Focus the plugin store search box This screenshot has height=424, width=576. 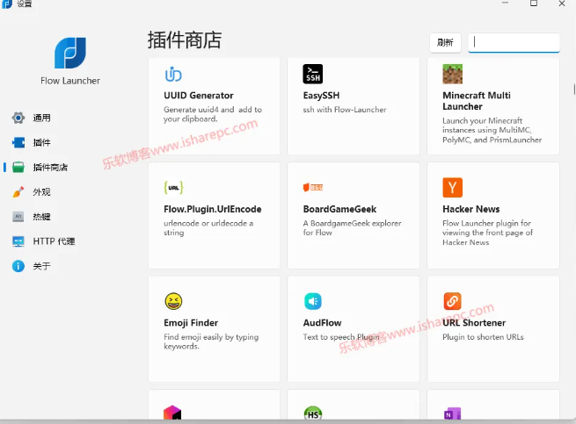point(514,42)
